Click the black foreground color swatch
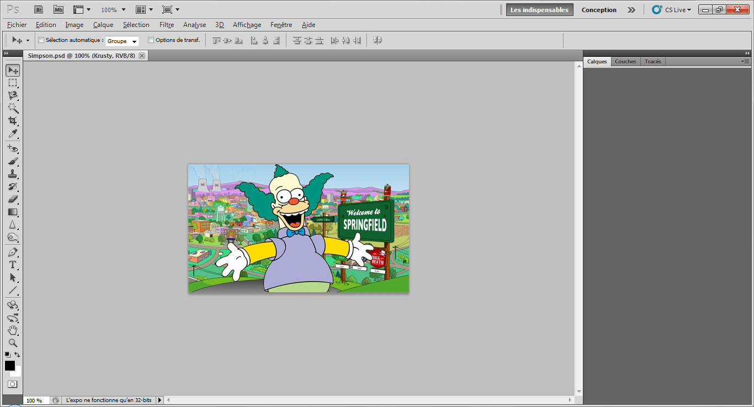The width and height of the screenshot is (754, 407). (x=9, y=366)
